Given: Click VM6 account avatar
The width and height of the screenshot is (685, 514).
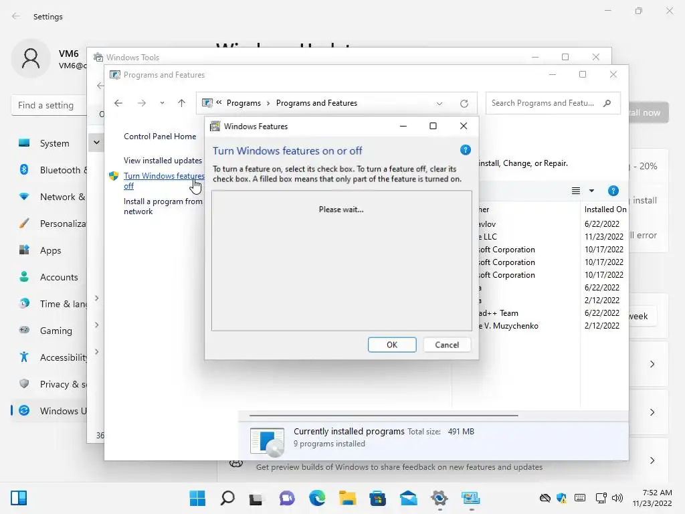Looking at the screenshot, I should (31, 59).
